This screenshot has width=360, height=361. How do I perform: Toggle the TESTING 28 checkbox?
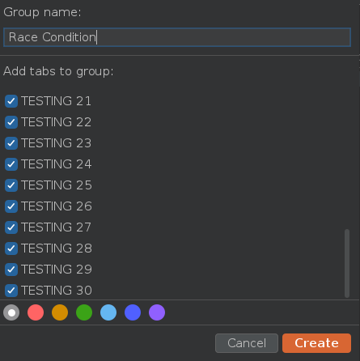11,248
